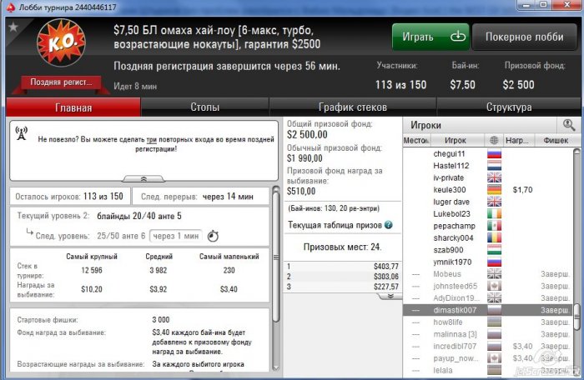The width and height of the screenshot is (584, 380).
Task: Click the globe country column header icon
Action: (x=494, y=140)
